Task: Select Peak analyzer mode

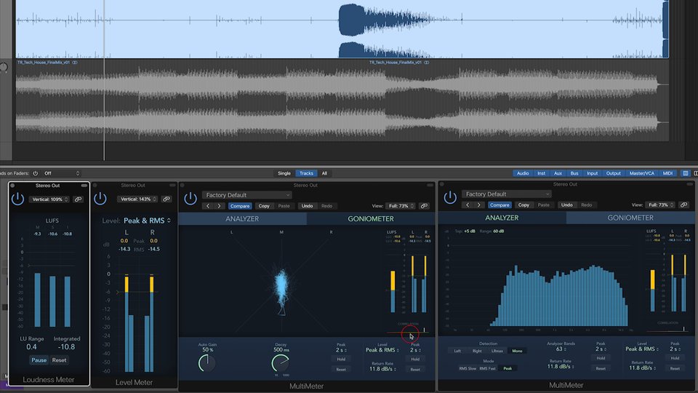Action: point(508,368)
